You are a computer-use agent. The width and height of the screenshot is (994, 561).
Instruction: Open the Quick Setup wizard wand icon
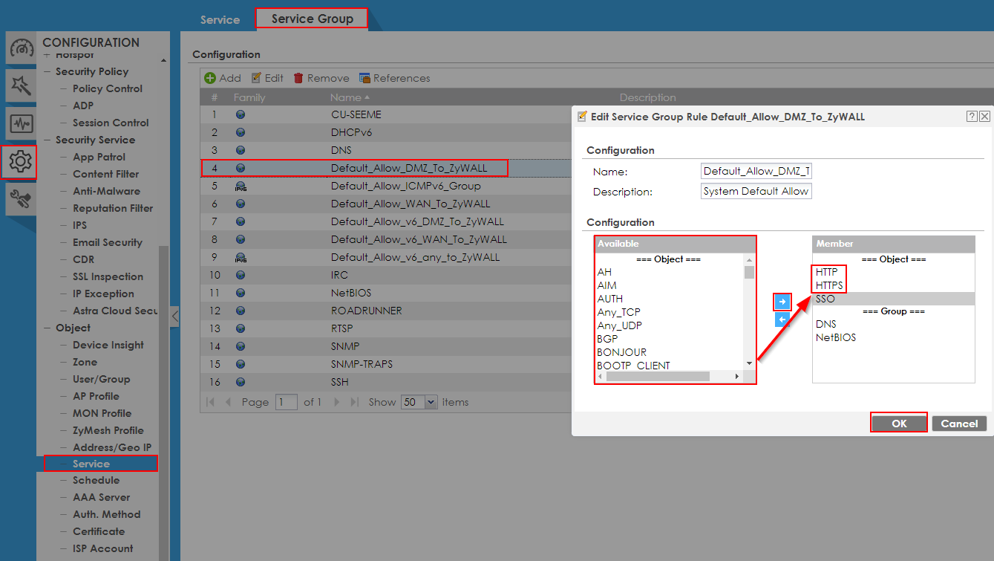point(20,86)
